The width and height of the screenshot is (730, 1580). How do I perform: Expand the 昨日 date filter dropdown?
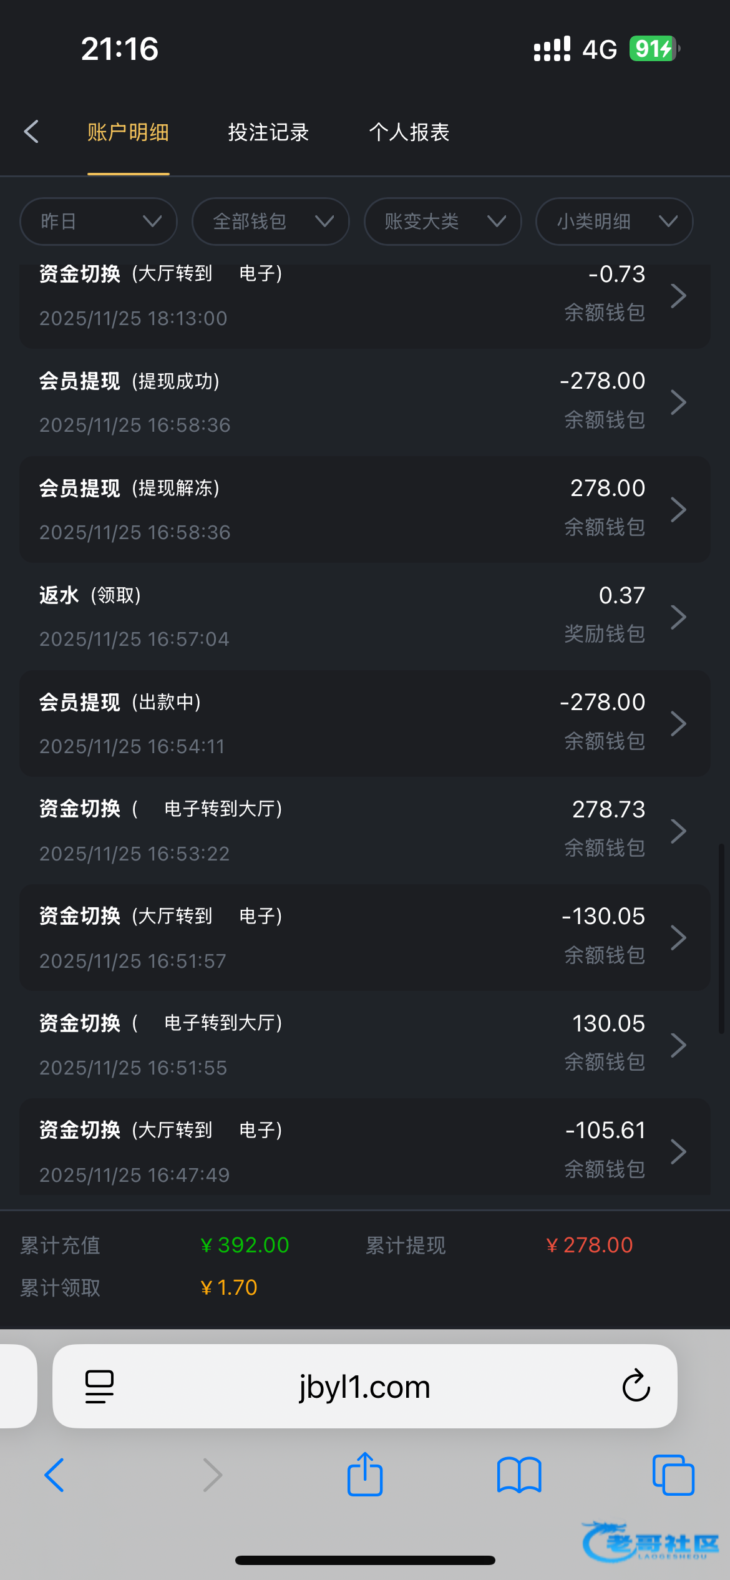[x=99, y=222]
